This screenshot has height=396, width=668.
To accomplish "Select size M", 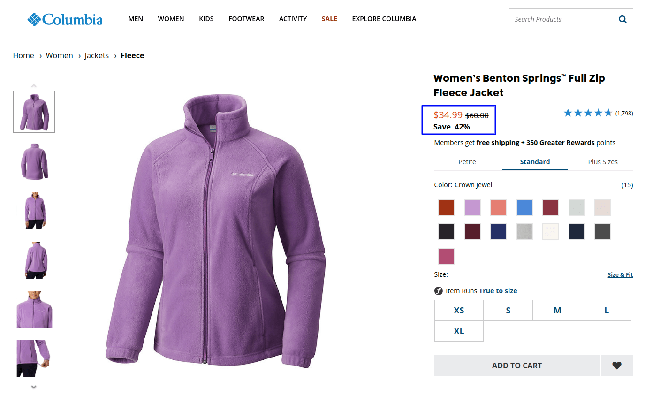I will click(557, 310).
